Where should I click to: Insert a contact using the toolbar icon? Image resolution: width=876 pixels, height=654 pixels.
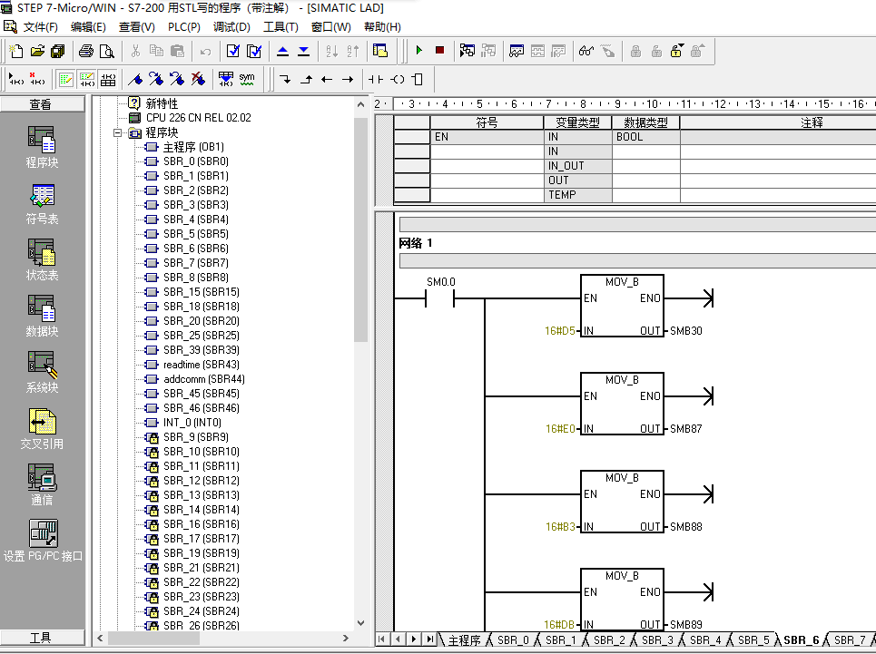(376, 79)
